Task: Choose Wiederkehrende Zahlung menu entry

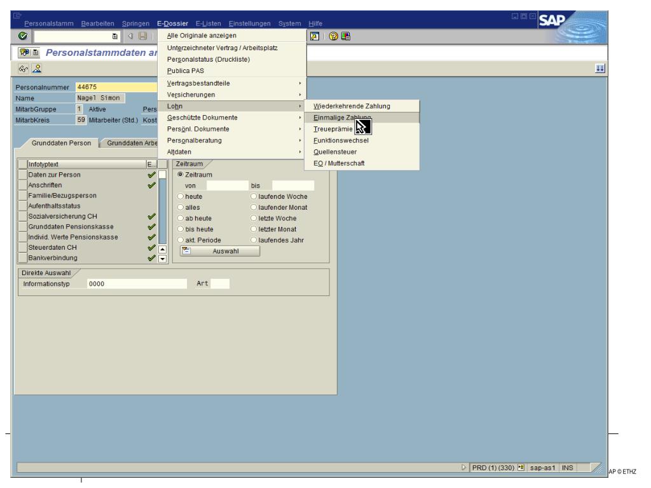Action: coord(362,106)
